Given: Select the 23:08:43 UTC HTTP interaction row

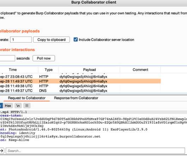Looking at the screenshot, I should (x=80, y=77).
